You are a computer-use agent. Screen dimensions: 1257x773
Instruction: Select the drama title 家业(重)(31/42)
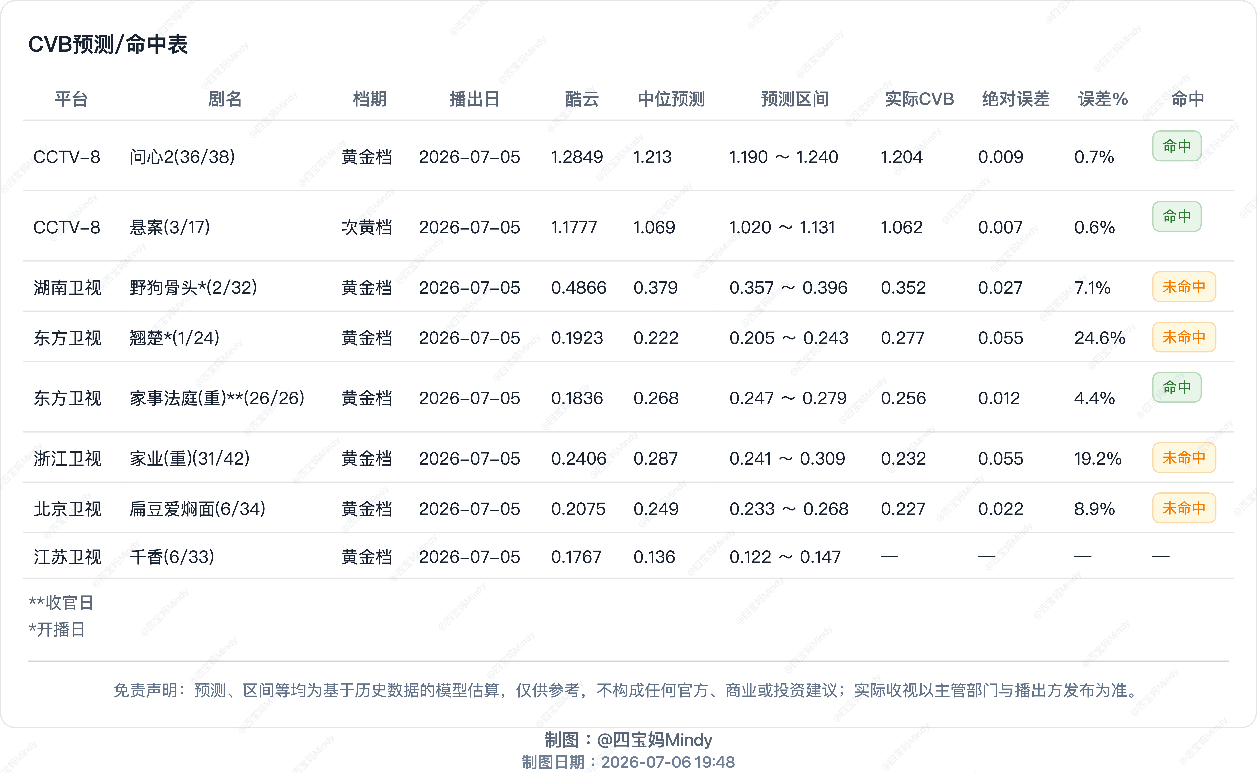(x=190, y=458)
